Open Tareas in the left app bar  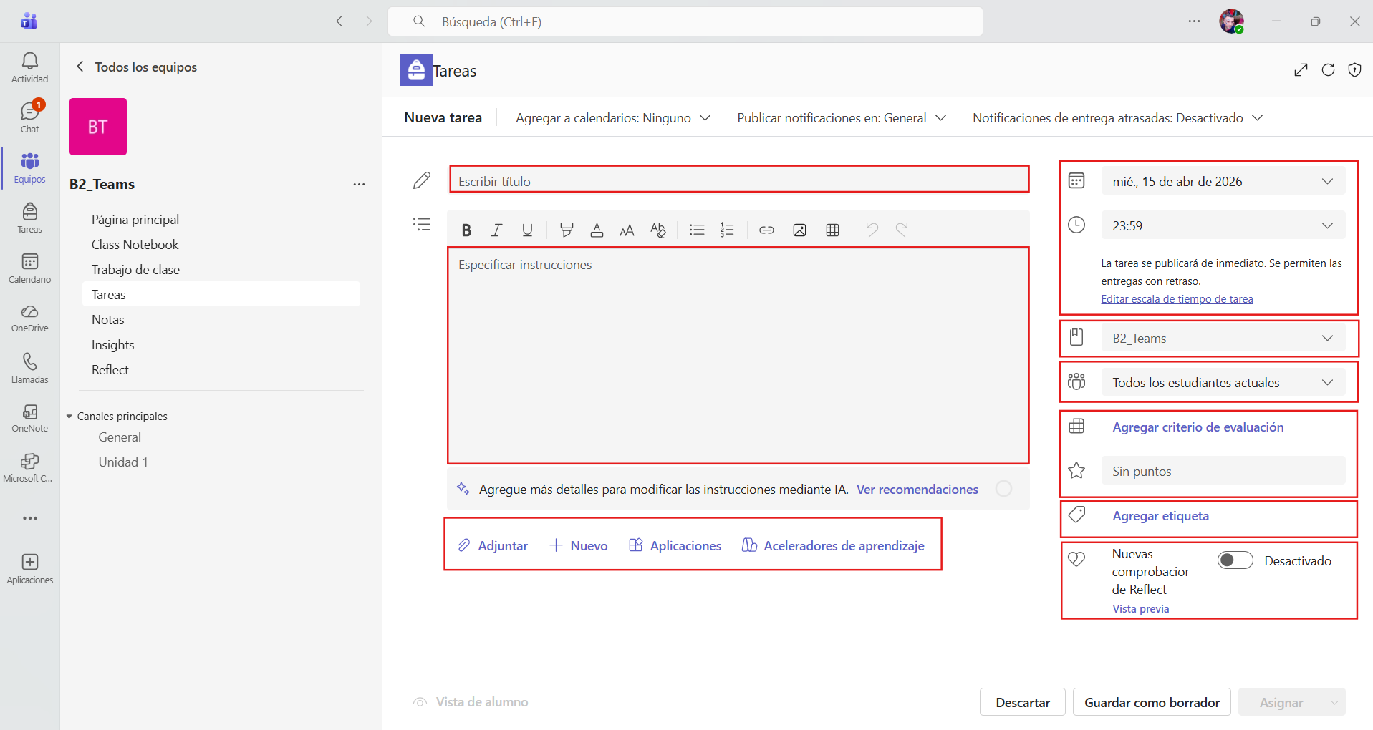click(29, 218)
